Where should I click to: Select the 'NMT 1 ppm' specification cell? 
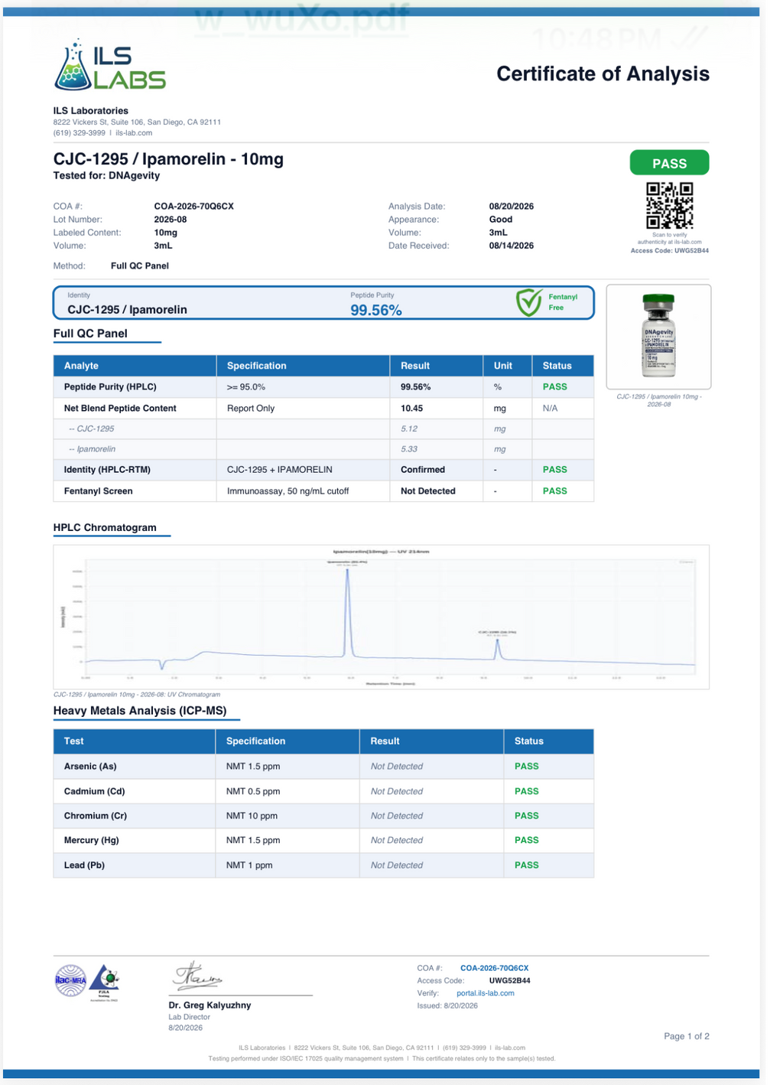point(249,865)
